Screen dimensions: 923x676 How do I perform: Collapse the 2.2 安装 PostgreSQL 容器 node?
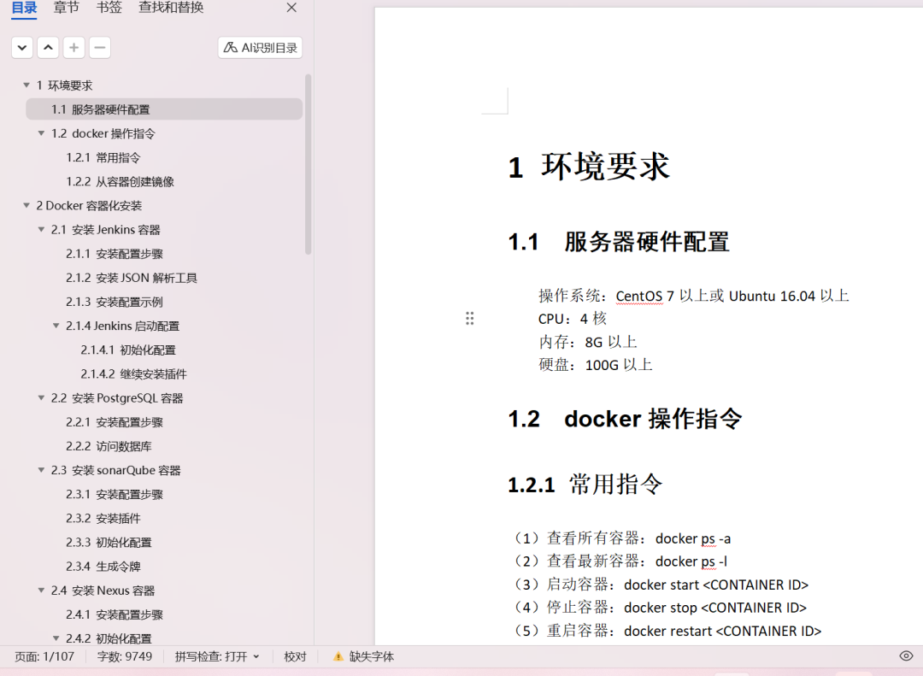point(41,398)
